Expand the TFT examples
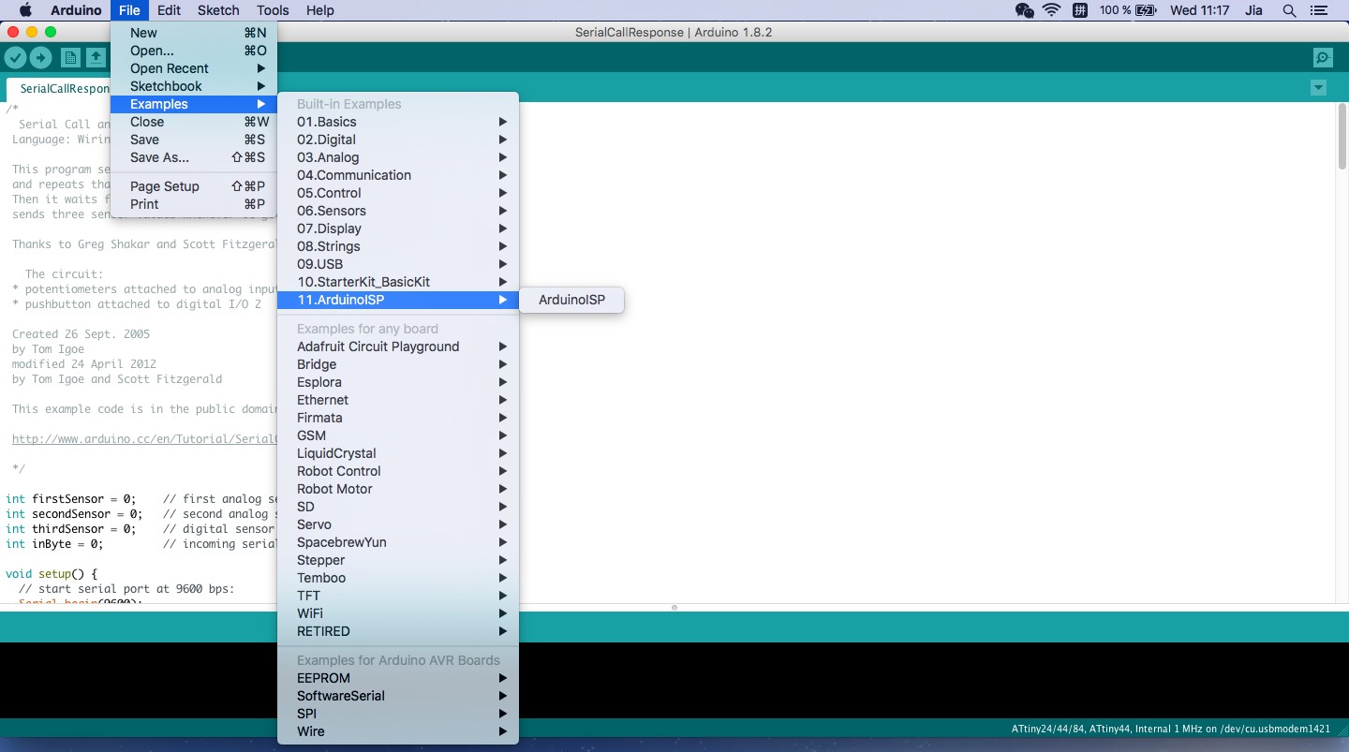Viewport: 1349px width, 752px height. click(398, 596)
